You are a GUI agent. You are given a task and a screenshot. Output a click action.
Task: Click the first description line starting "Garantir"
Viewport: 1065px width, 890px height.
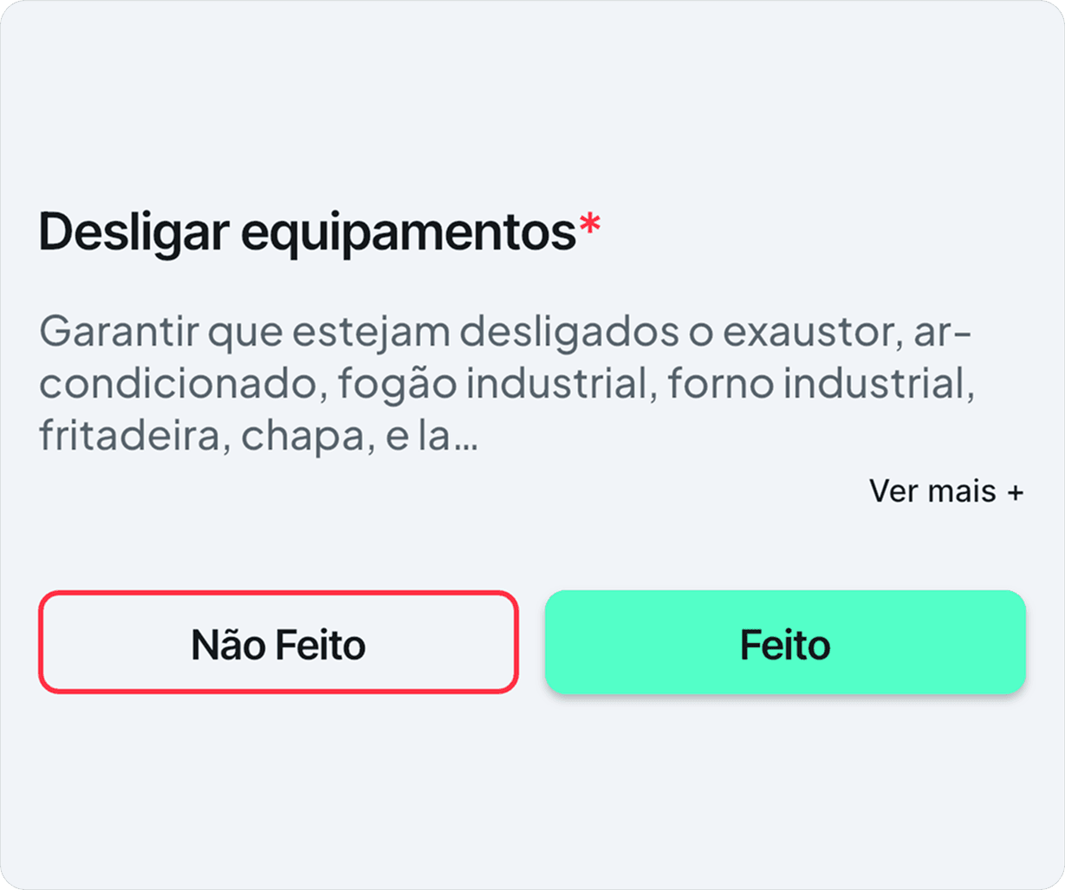tap(504, 334)
